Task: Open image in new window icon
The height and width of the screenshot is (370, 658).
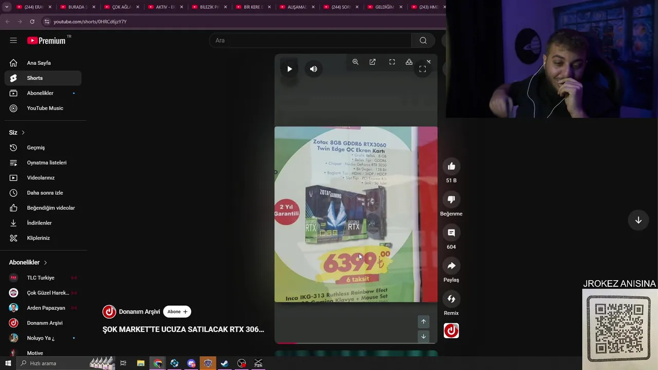Action: pos(373,62)
